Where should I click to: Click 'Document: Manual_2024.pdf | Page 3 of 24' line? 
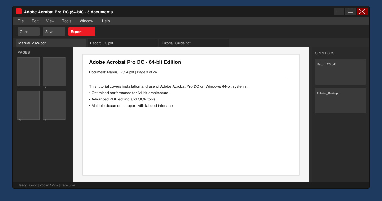click(x=123, y=72)
